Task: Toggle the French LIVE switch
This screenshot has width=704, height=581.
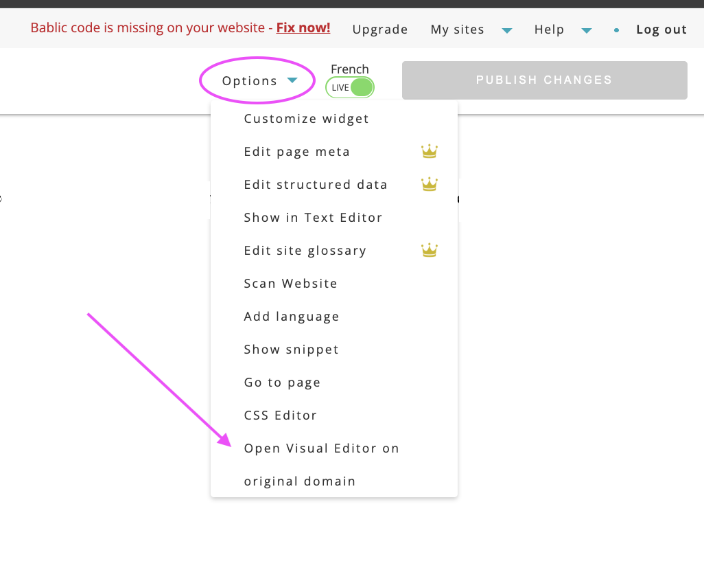Action: click(350, 87)
